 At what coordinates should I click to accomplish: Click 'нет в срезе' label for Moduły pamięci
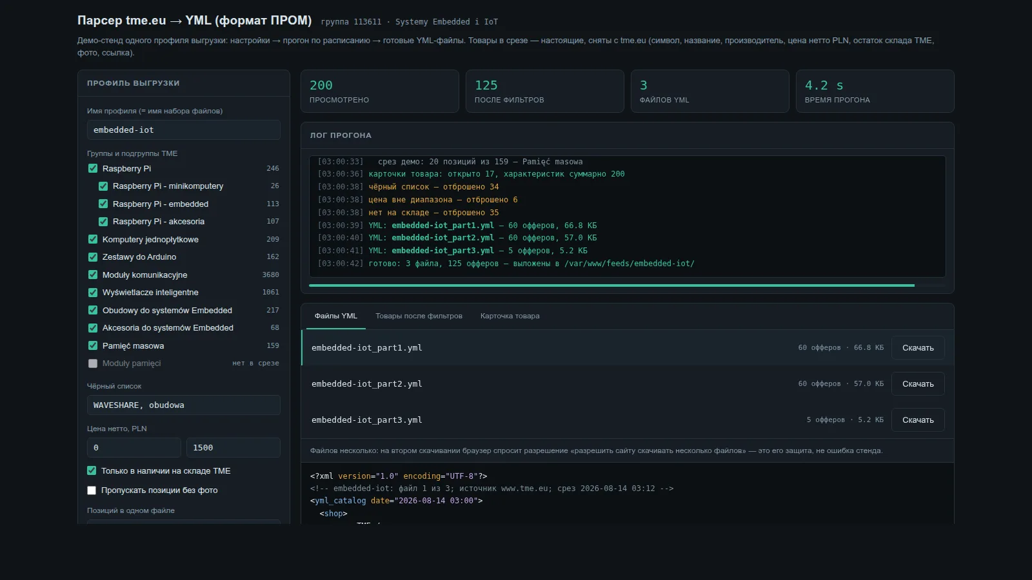[x=256, y=363]
